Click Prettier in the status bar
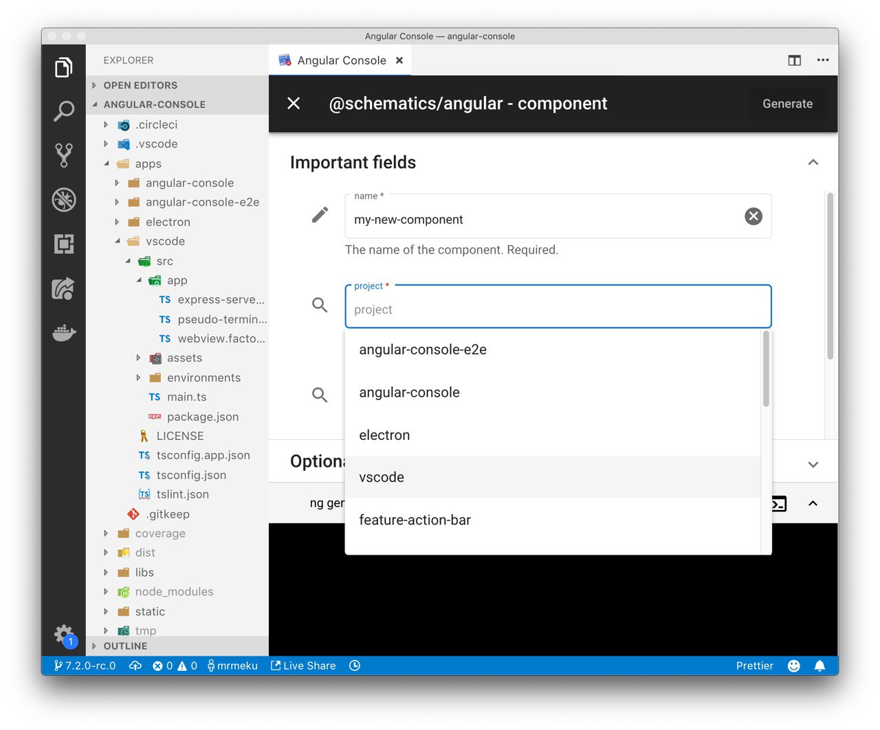The width and height of the screenshot is (880, 730). coord(754,665)
